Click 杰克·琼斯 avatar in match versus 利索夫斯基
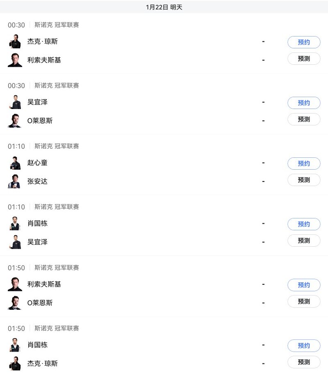The image size is (328, 377). pyautogui.click(x=15, y=42)
